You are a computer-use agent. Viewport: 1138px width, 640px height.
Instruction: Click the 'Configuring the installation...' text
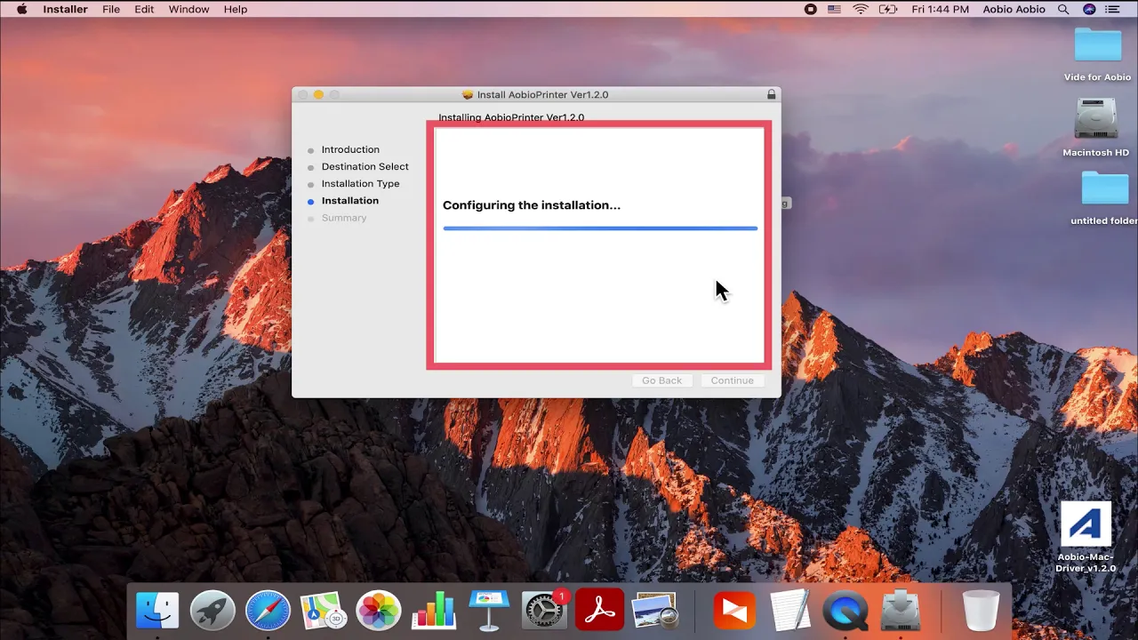click(532, 205)
